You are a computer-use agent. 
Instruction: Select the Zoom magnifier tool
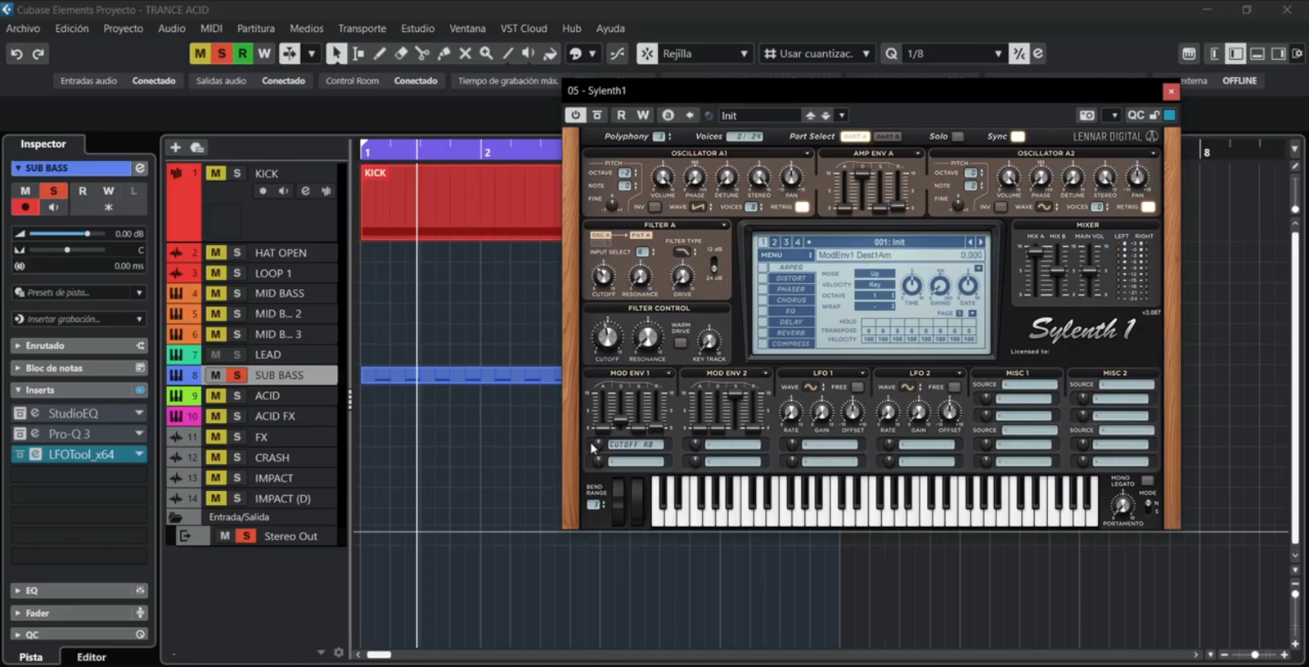[486, 54]
